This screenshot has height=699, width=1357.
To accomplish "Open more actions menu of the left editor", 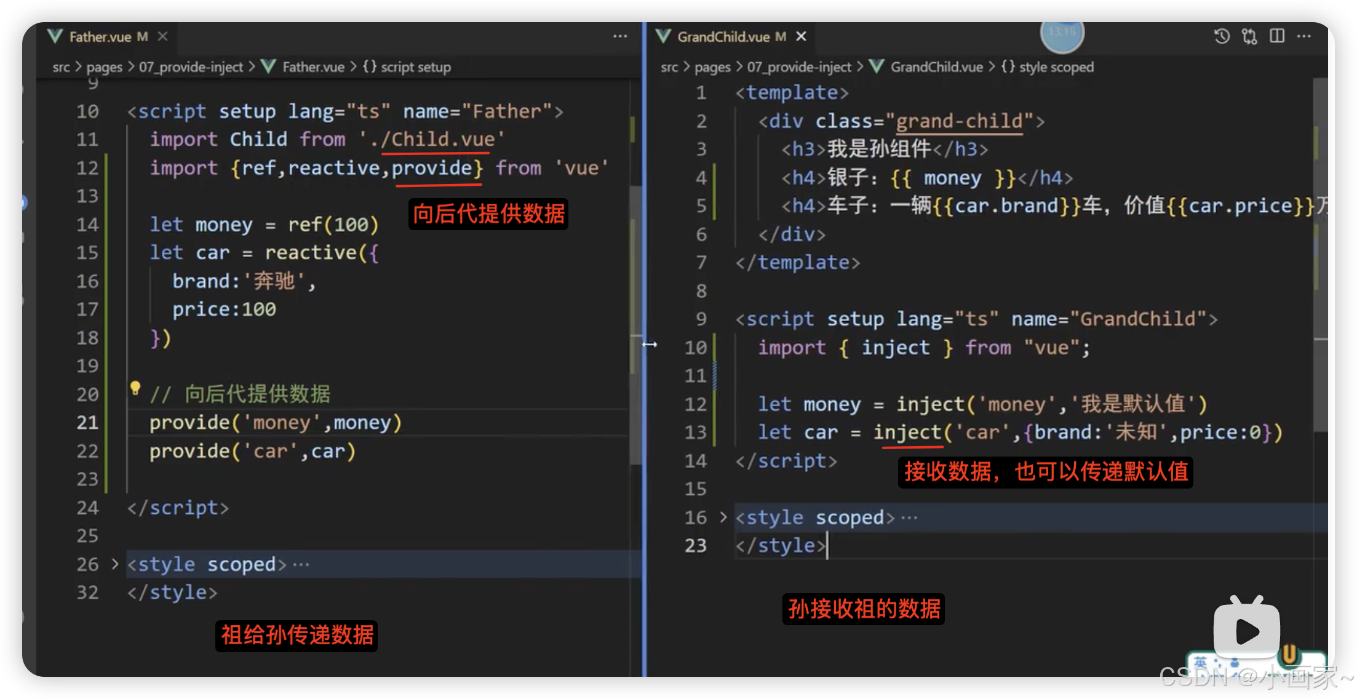I will 619,36.
